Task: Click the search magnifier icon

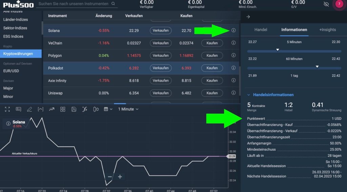Action: (113, 4)
